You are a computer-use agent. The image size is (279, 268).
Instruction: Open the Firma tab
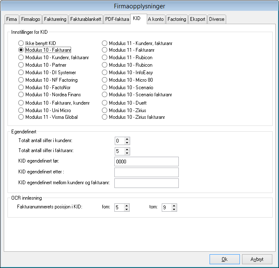[12, 19]
